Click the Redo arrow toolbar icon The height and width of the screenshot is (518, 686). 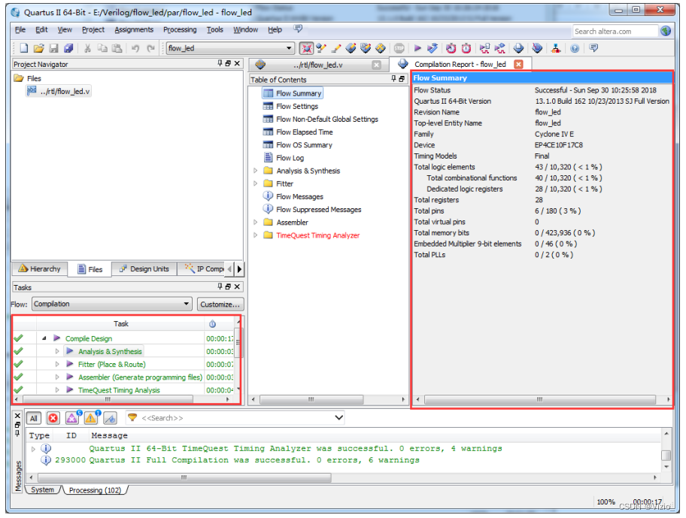[x=150, y=48]
